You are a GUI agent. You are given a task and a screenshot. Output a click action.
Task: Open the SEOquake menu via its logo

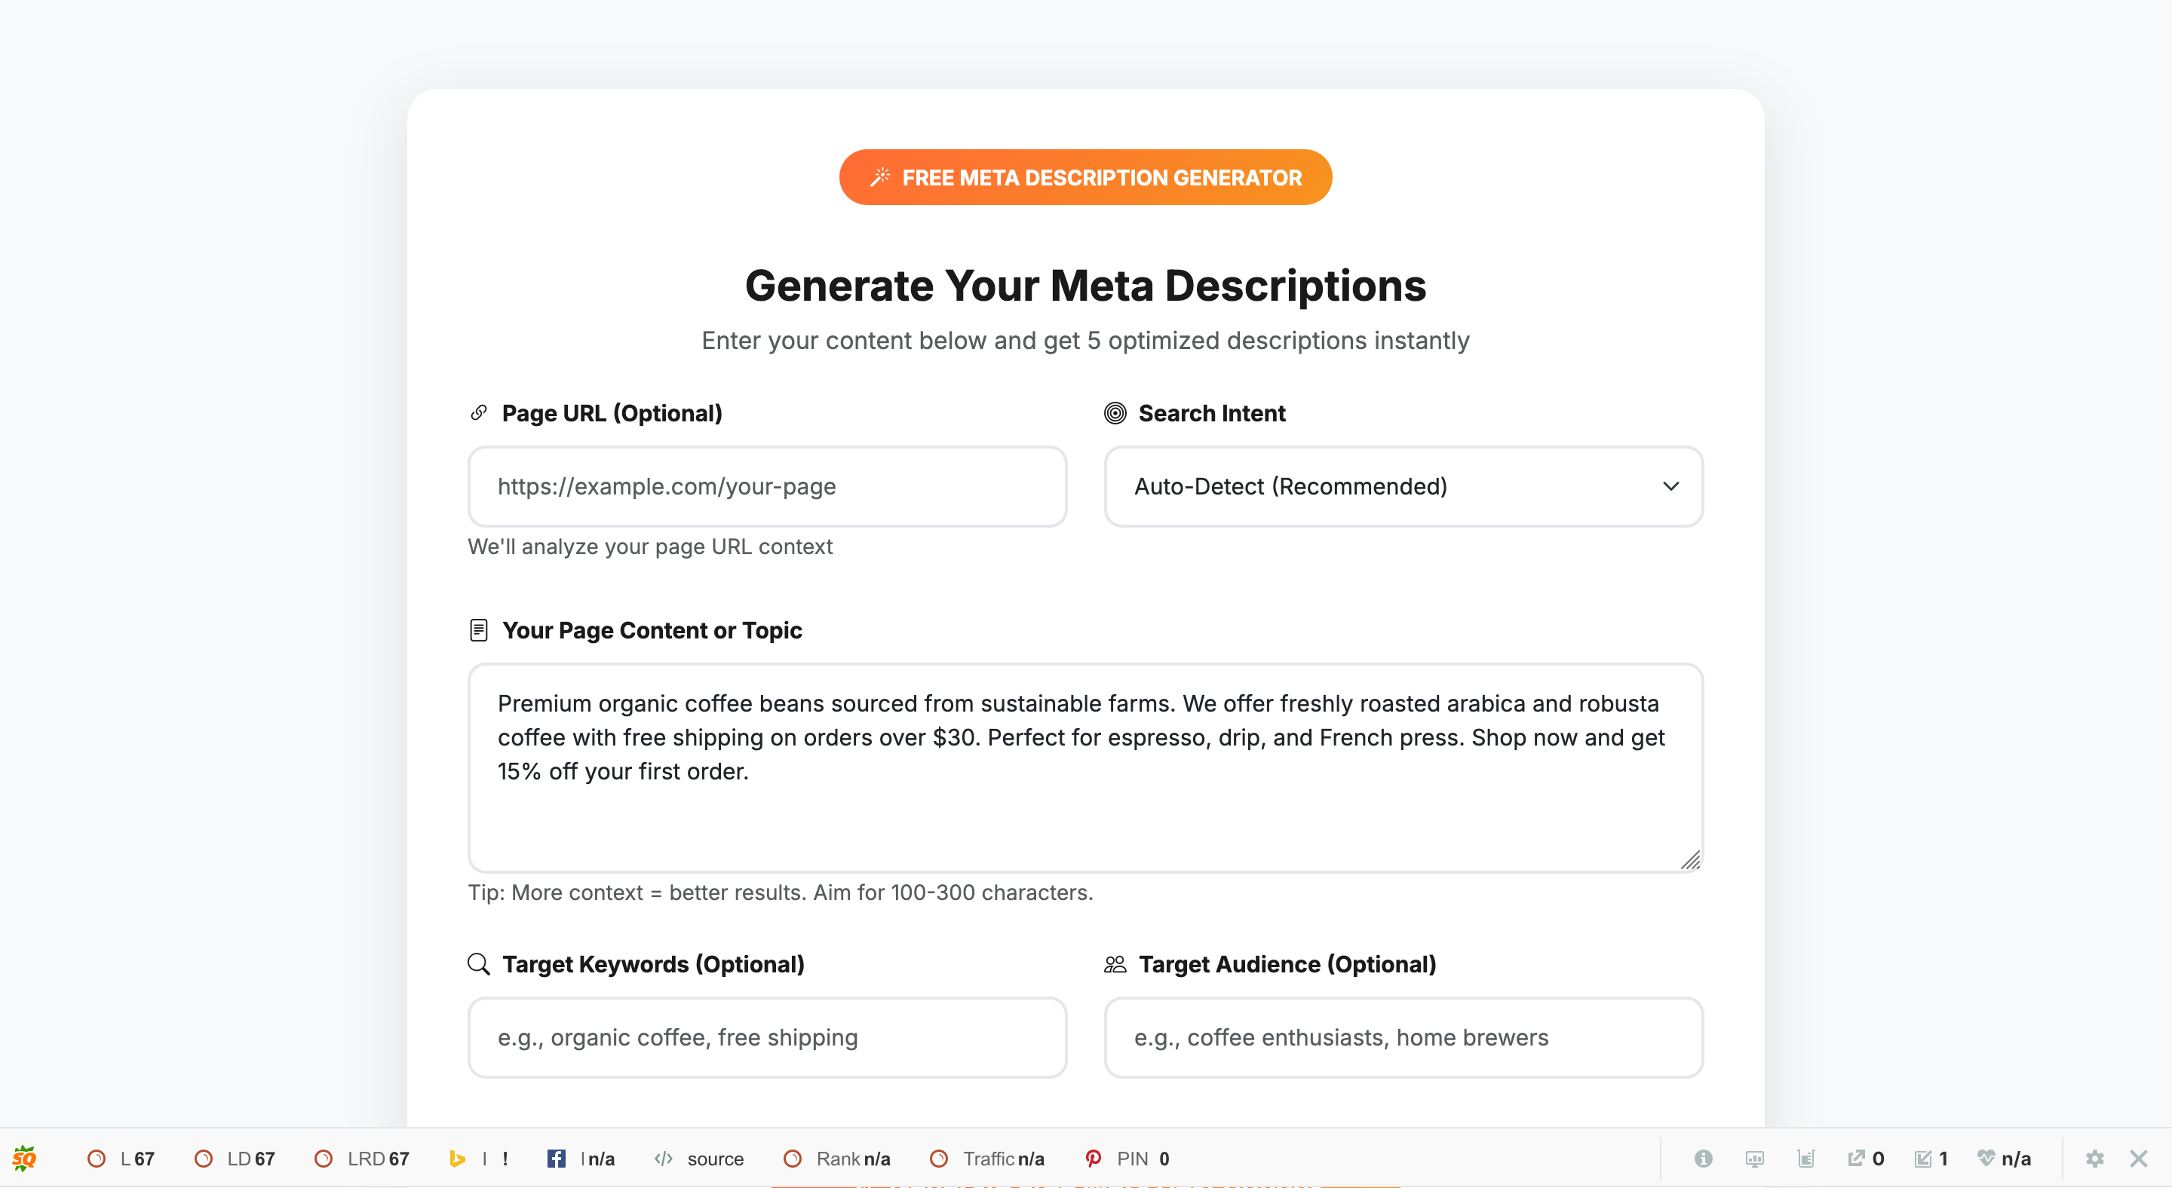point(23,1159)
